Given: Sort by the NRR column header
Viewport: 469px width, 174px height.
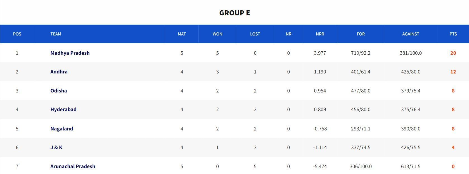Looking at the screenshot, I should point(320,34).
